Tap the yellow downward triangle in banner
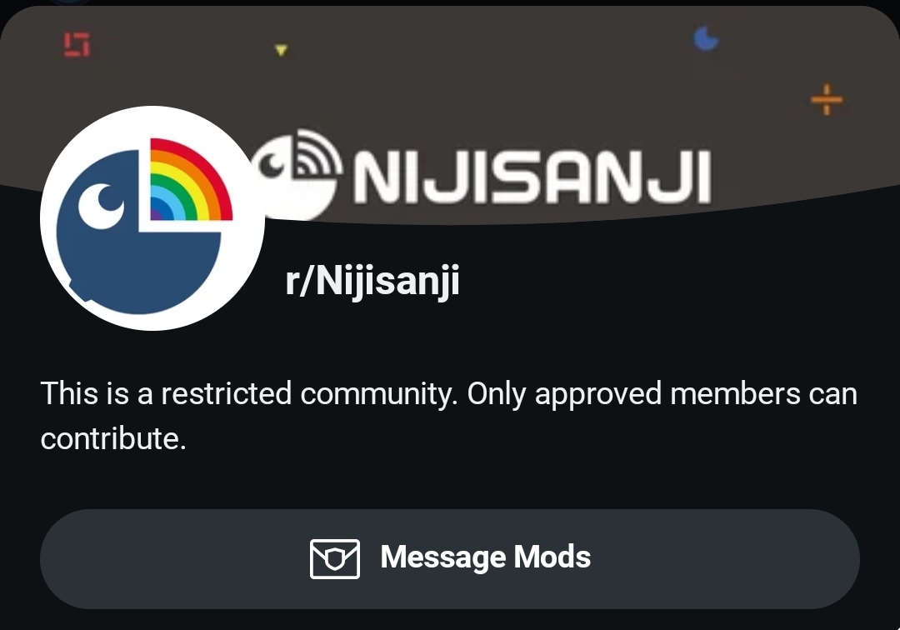 [281, 51]
